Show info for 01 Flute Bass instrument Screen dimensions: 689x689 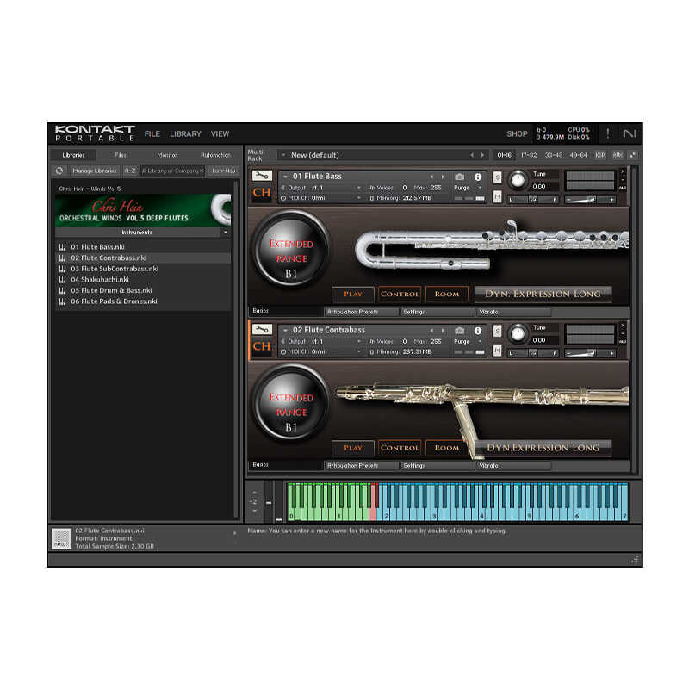coord(478,177)
